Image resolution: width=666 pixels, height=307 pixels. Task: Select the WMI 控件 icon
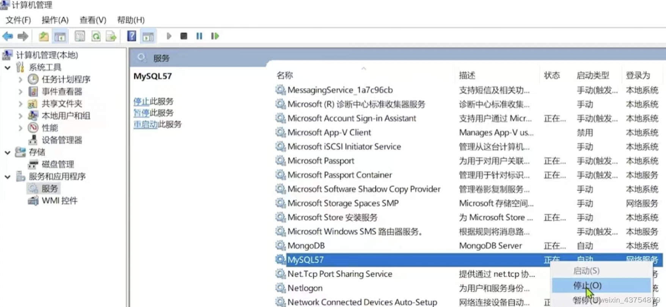click(33, 200)
